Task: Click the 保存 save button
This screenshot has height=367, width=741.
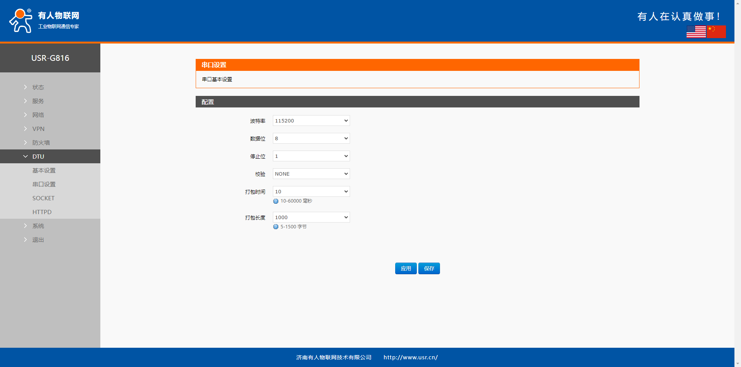Action: [429, 269]
